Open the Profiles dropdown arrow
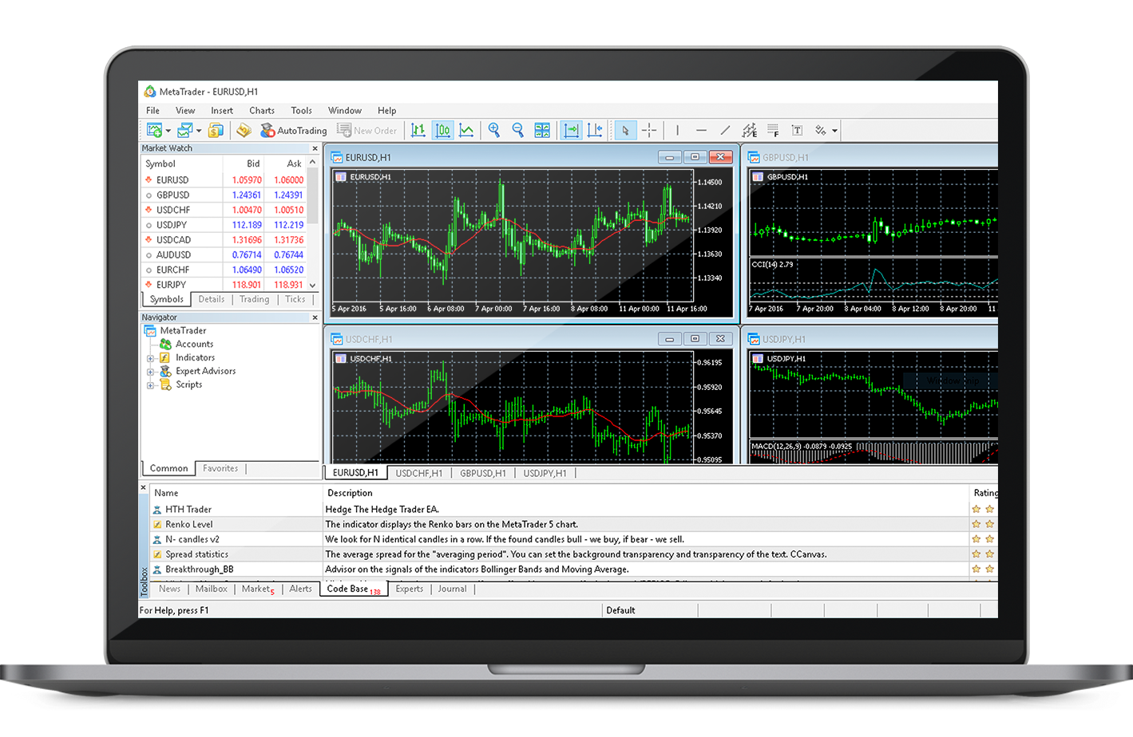The height and width of the screenshot is (737, 1133). (x=199, y=131)
